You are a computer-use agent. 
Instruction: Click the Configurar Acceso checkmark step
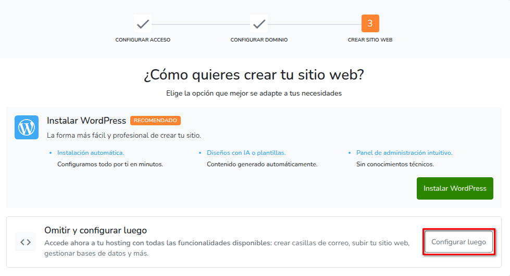pos(143,24)
